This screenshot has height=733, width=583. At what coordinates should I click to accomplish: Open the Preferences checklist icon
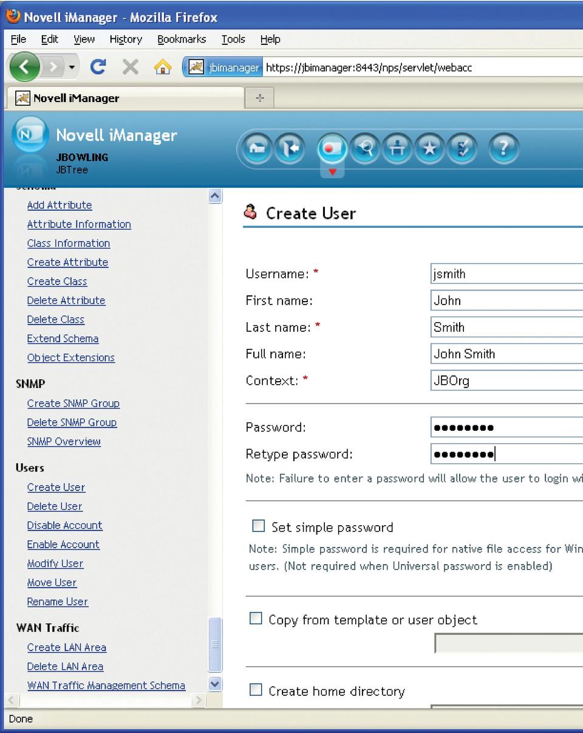pos(462,150)
